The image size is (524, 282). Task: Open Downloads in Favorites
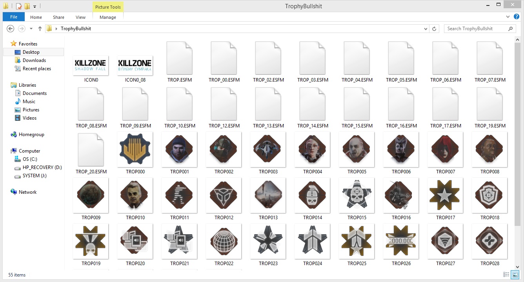pyautogui.click(x=33, y=60)
